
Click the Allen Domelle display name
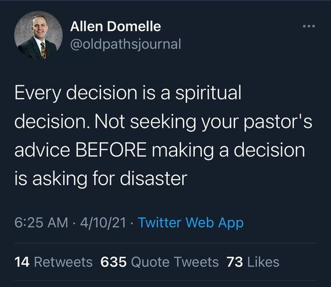[x=116, y=26]
